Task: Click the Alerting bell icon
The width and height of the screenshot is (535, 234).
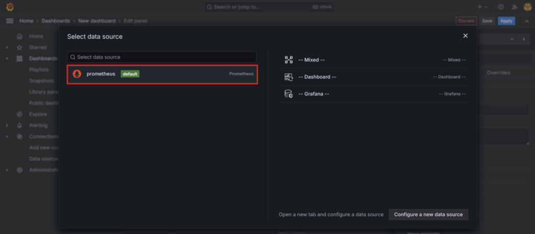Action: point(19,125)
